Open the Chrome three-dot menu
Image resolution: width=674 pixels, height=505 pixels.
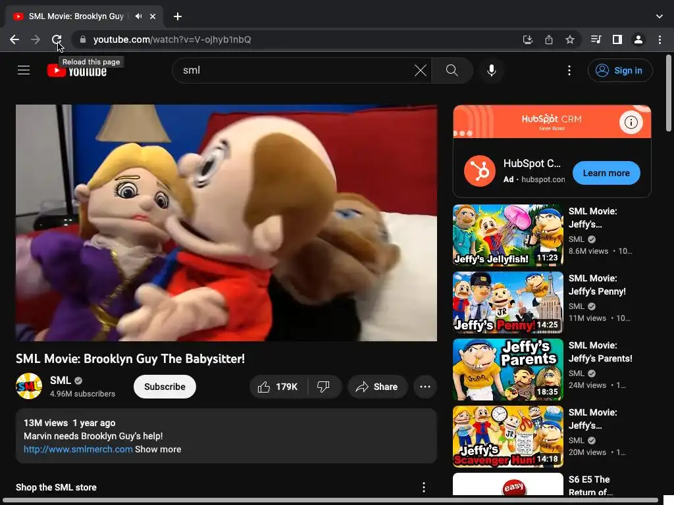coord(660,39)
